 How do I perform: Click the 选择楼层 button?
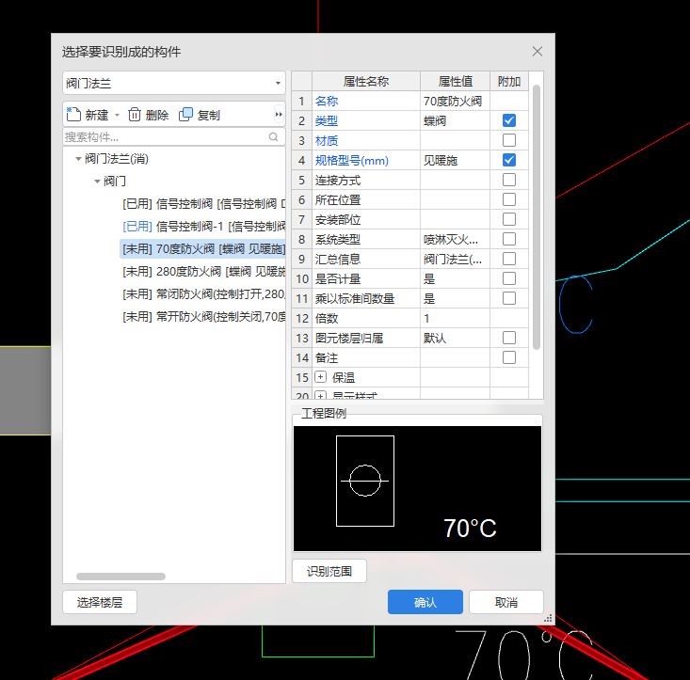100,602
